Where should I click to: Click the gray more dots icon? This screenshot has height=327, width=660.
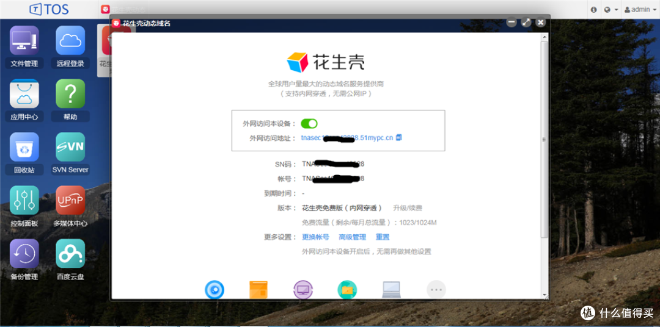pyautogui.click(x=436, y=290)
